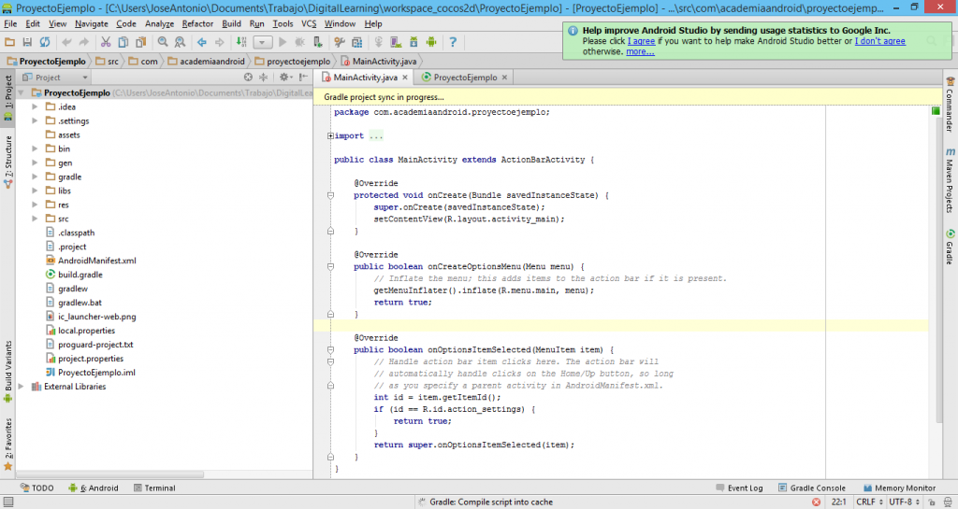
Task: Open the SDK Manager icon
Action: [x=414, y=42]
